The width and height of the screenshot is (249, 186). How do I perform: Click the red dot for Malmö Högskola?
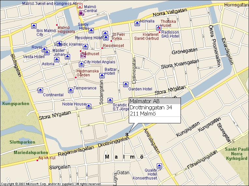[57, 25]
